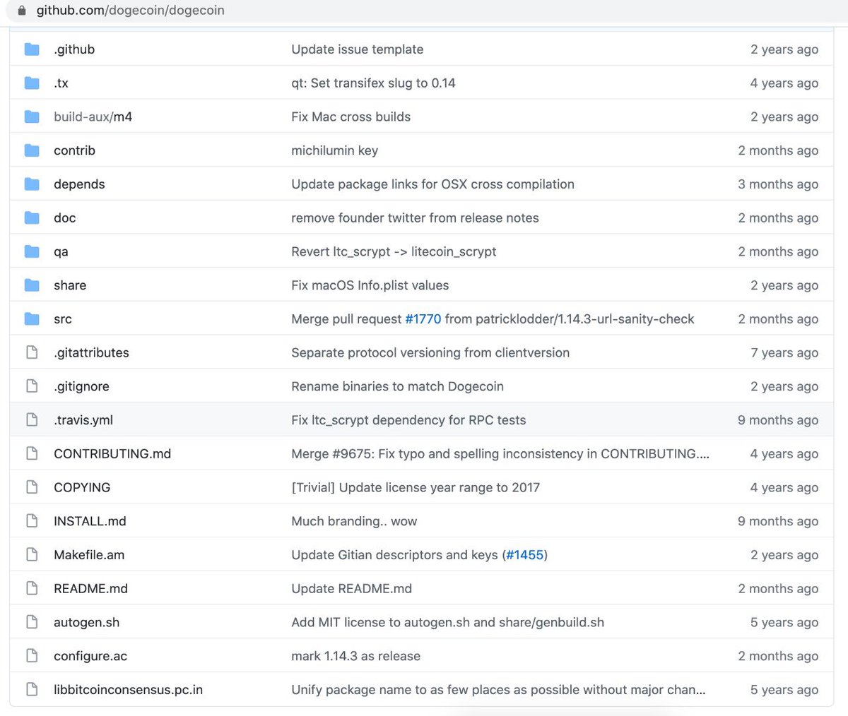
Task: Open the .github folder
Action: [74, 49]
